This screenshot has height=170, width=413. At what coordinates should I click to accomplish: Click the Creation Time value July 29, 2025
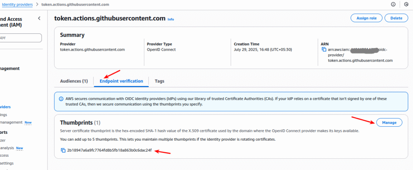coord(263,49)
